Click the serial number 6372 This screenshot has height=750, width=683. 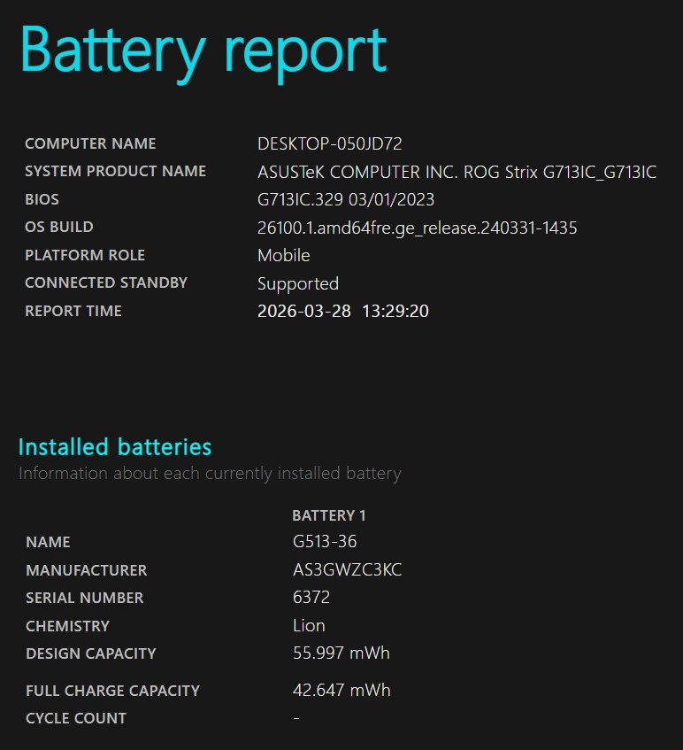tap(311, 598)
